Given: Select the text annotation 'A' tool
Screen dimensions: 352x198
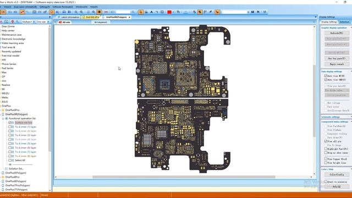Looking at the screenshot, I should coord(151,12).
